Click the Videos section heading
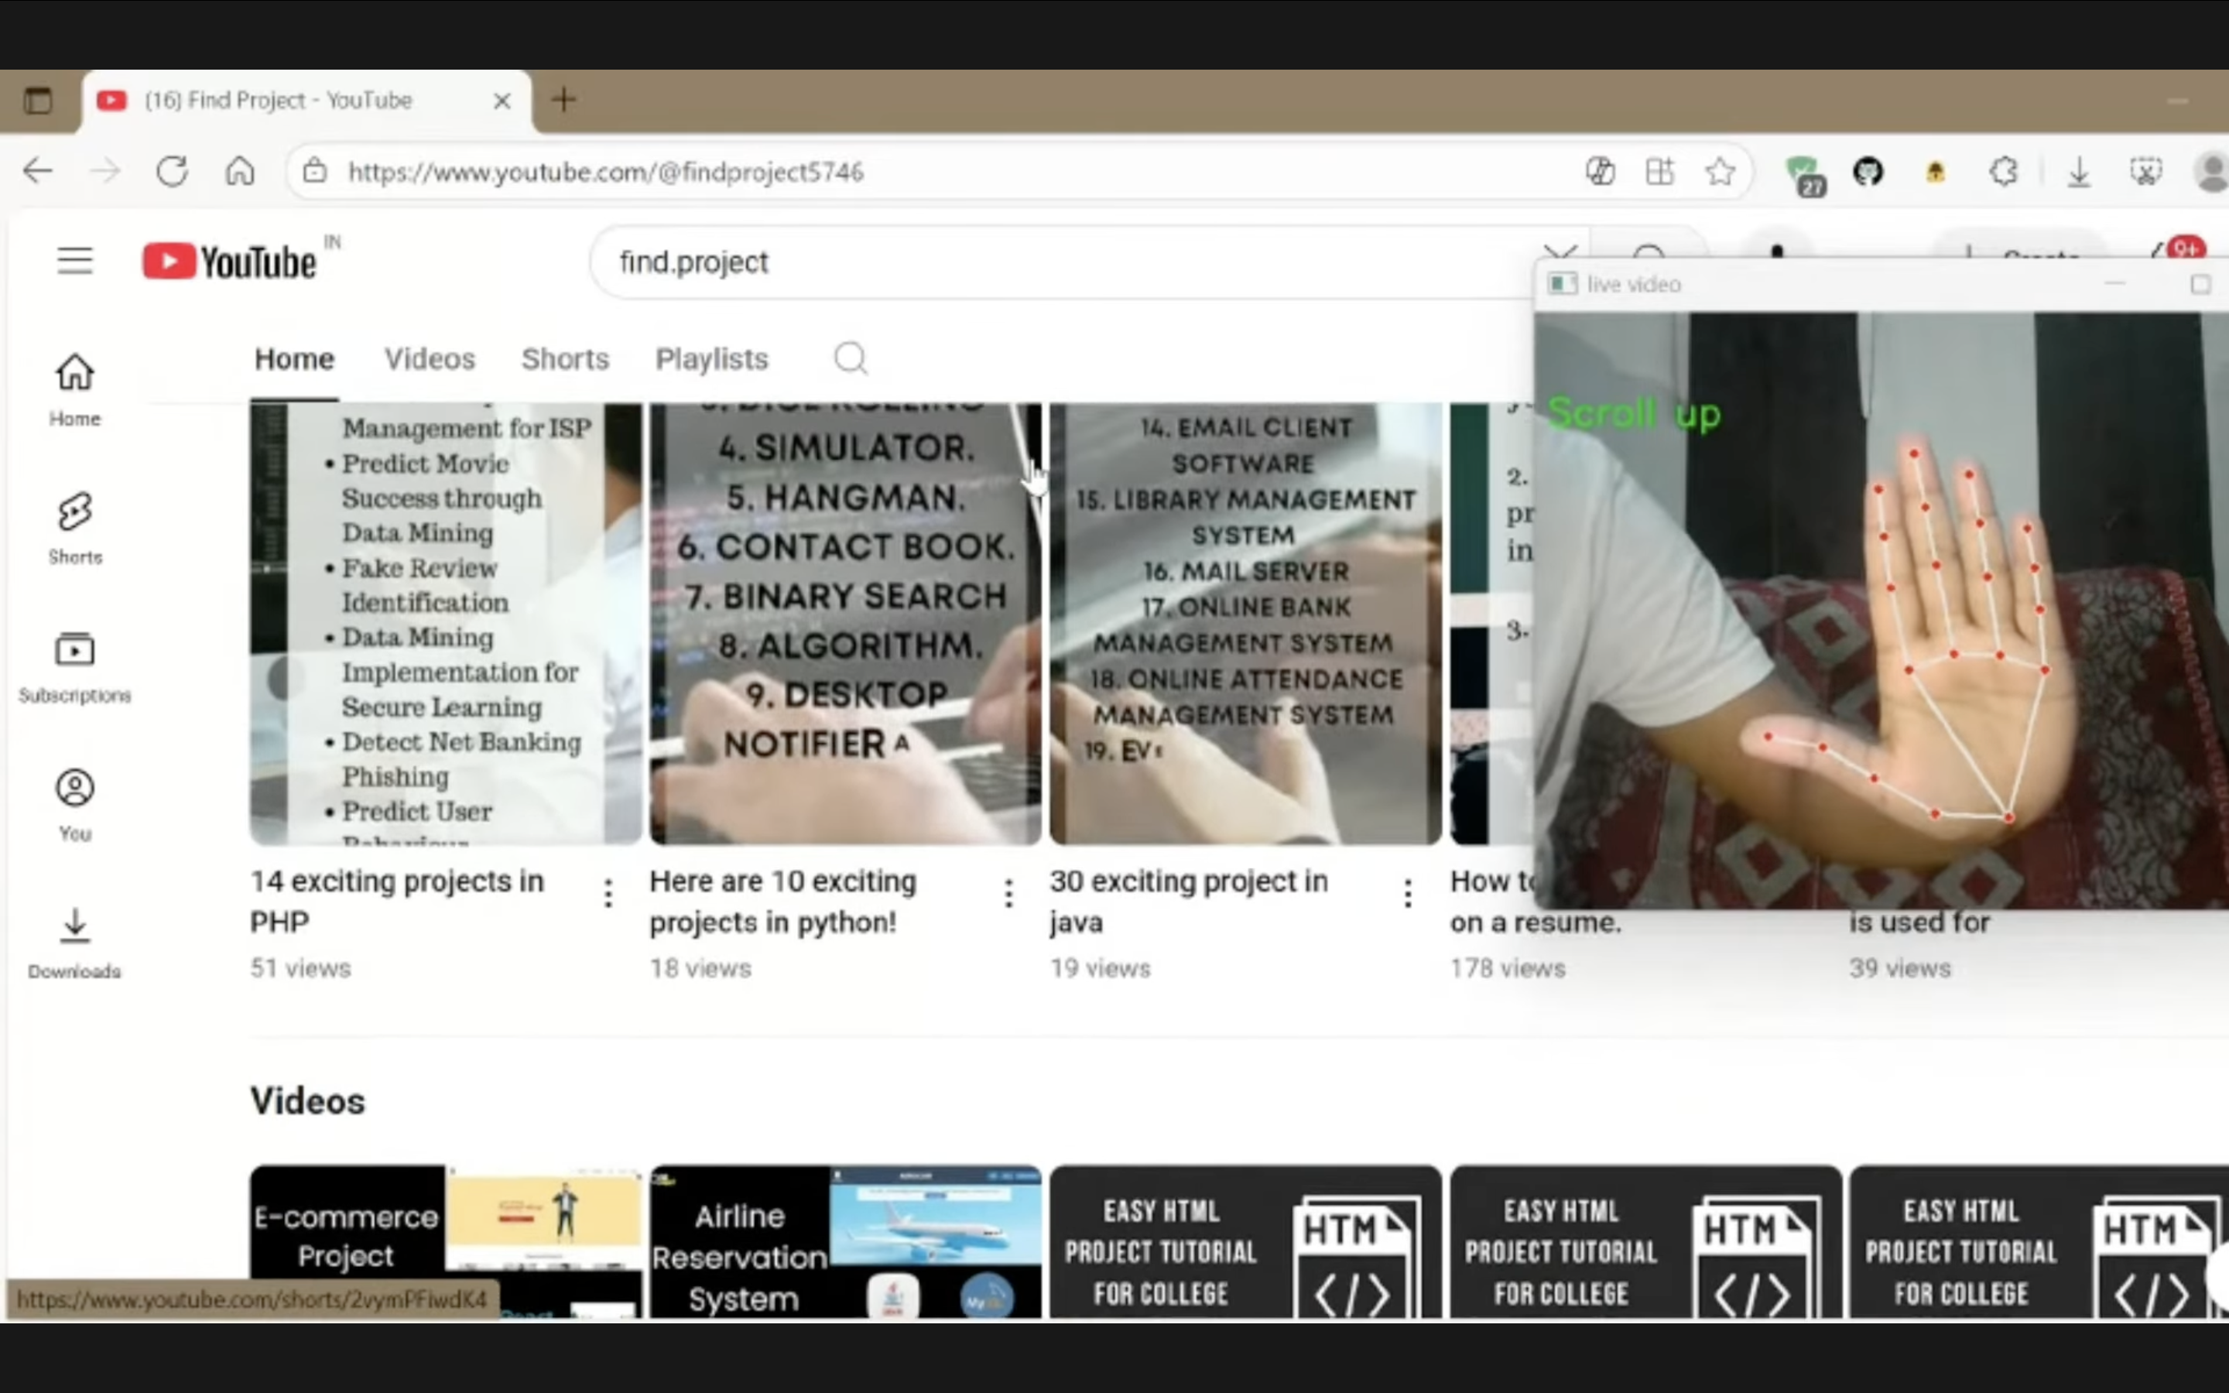The width and height of the screenshot is (2229, 1393). tap(307, 1101)
